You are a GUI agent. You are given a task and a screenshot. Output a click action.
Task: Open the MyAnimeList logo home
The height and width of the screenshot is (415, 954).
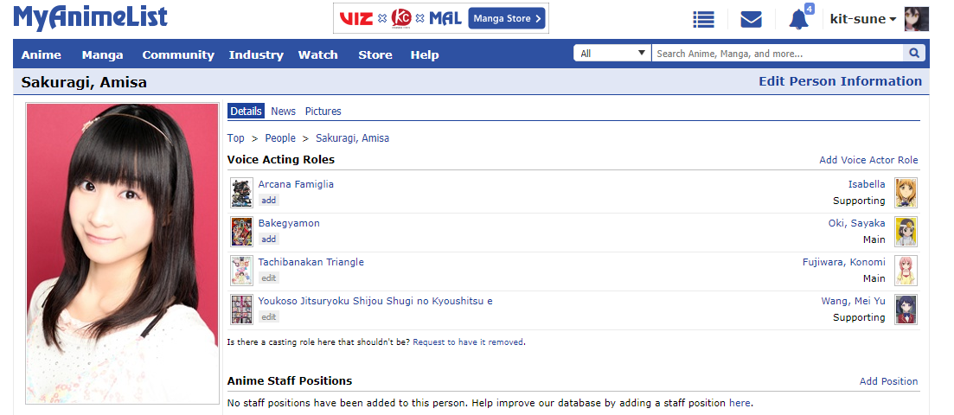click(x=91, y=17)
